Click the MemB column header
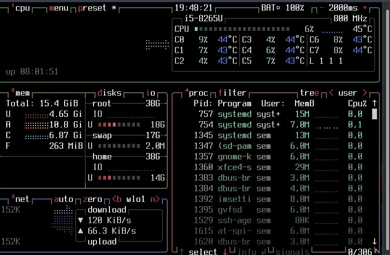Image resolution: width=390 pixels, height=255 pixels. click(x=305, y=103)
